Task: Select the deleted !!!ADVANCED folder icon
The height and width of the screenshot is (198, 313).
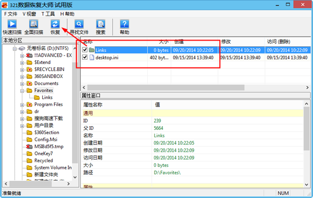Action: coord(29,55)
